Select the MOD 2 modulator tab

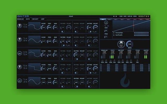point(109,19)
